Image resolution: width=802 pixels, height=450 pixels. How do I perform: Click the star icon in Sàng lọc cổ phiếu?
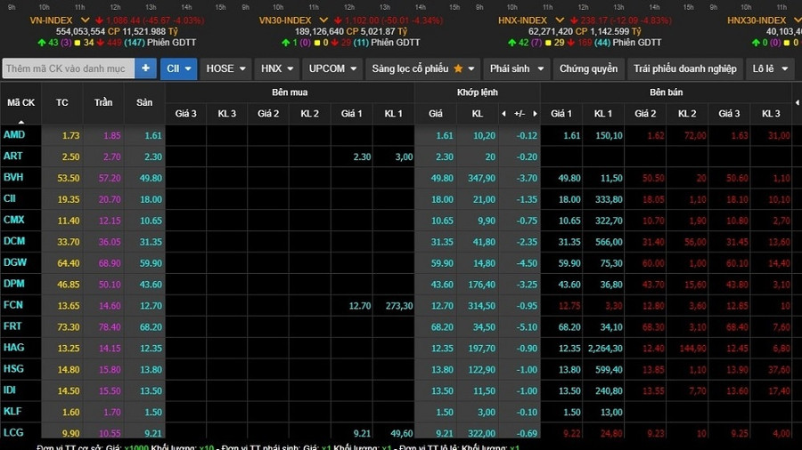(458, 68)
